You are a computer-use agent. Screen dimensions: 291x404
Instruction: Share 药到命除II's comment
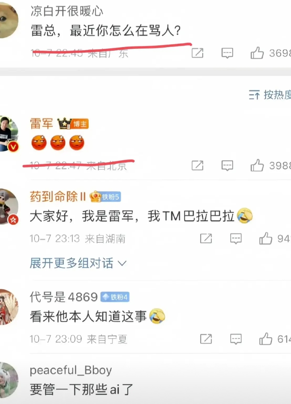click(206, 238)
